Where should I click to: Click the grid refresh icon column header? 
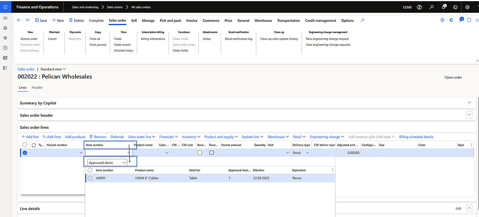pos(34,145)
